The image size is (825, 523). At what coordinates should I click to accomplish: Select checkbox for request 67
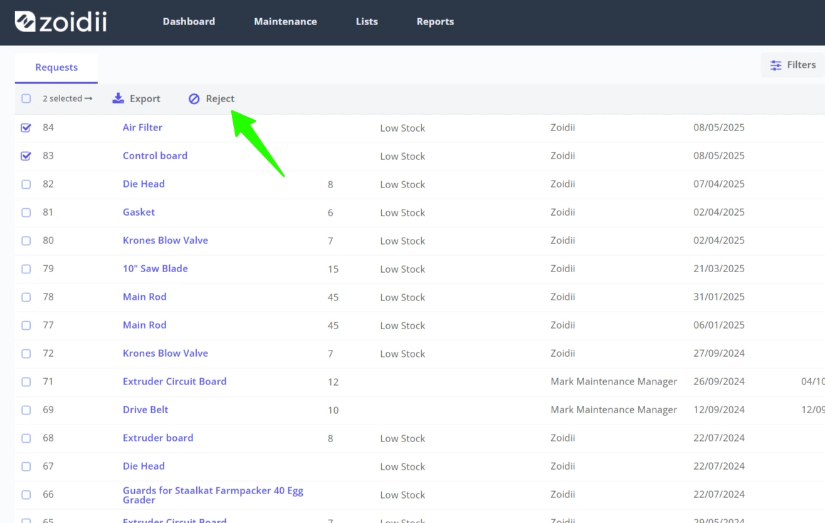pos(26,467)
